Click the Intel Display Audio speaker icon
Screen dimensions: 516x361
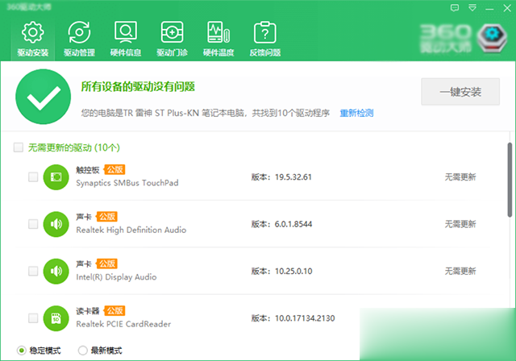56,272
